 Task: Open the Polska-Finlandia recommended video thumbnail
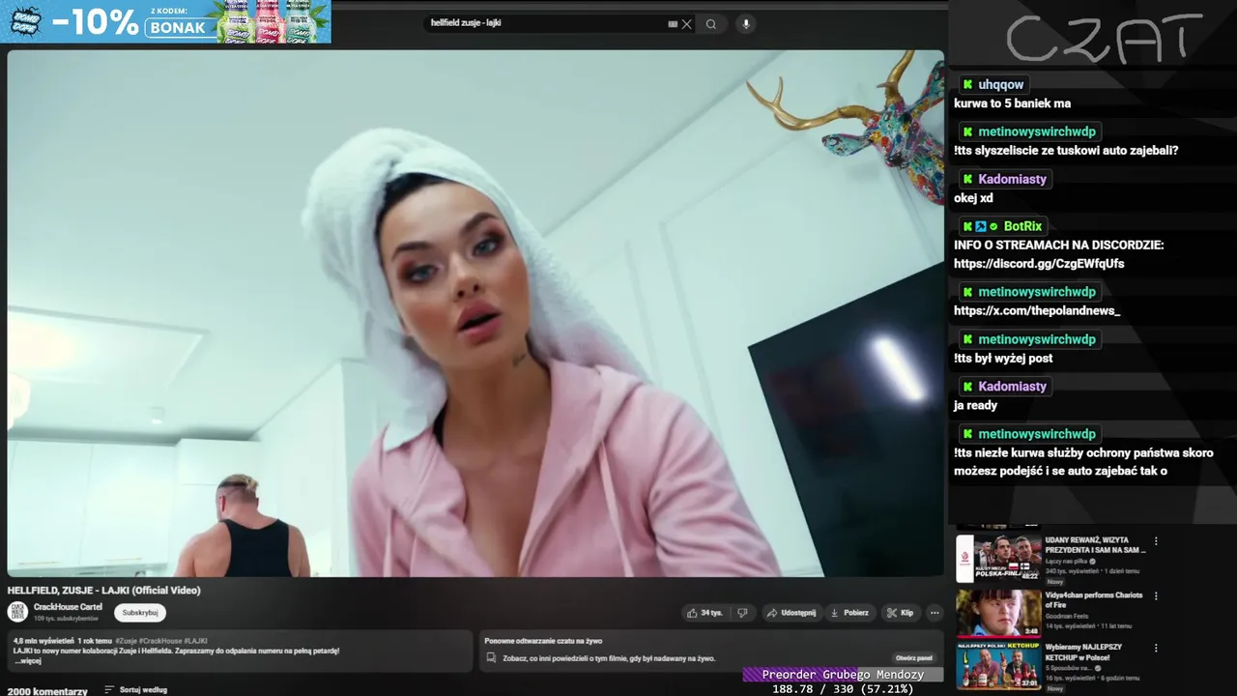(x=998, y=558)
